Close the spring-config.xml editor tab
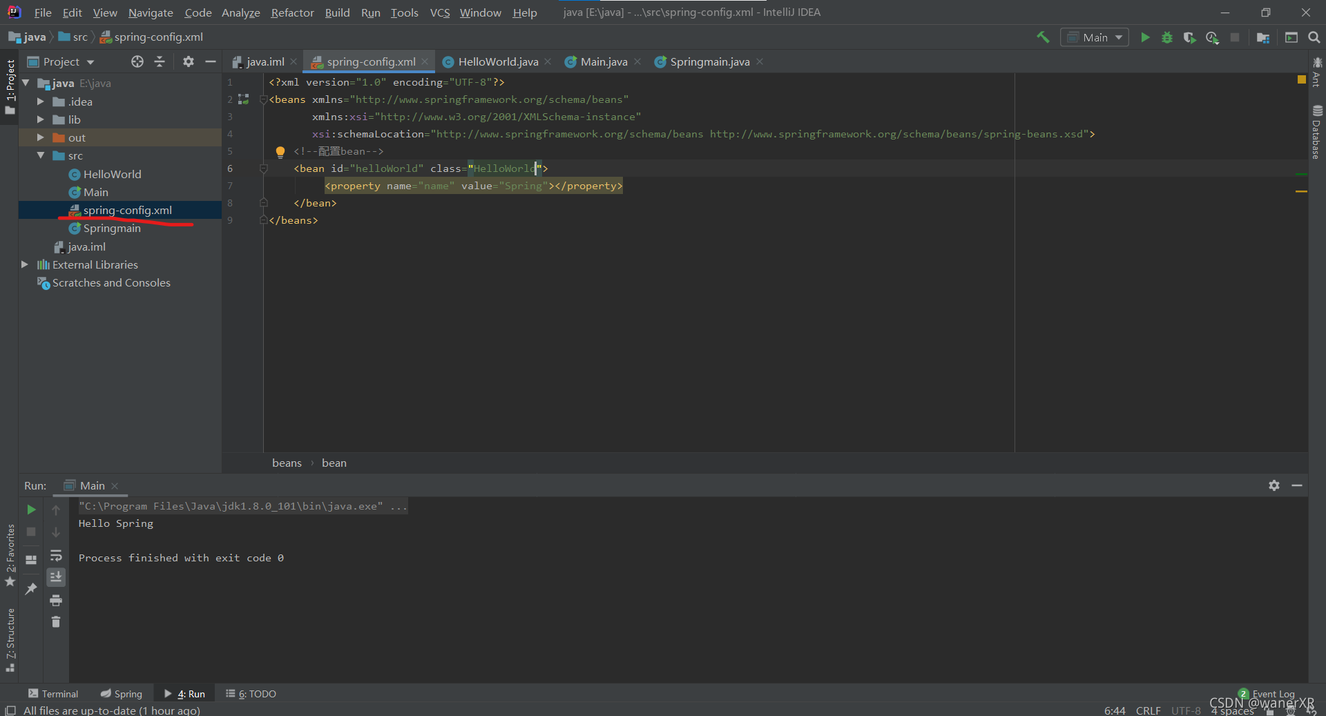1326x716 pixels. click(425, 61)
